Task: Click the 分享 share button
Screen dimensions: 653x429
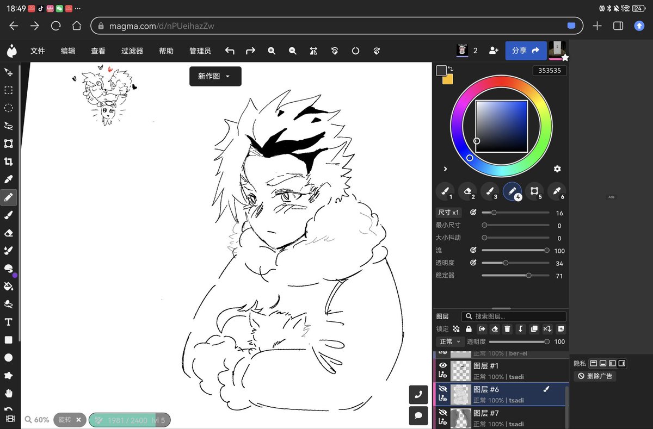Action: pyautogui.click(x=526, y=50)
